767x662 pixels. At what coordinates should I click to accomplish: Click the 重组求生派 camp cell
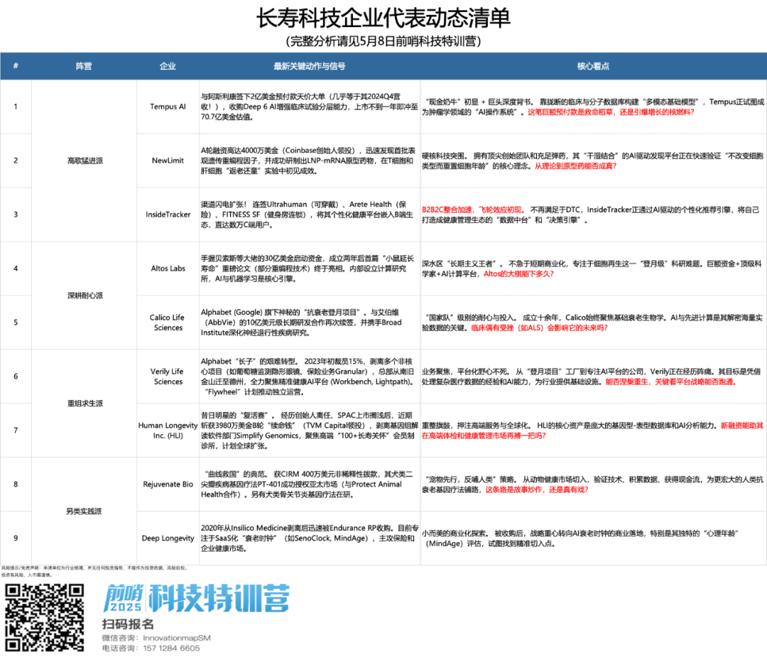coord(84,403)
